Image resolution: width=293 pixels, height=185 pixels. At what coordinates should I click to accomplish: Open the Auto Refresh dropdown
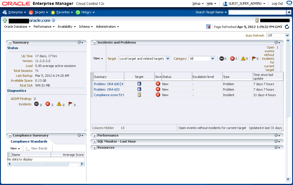point(278,35)
